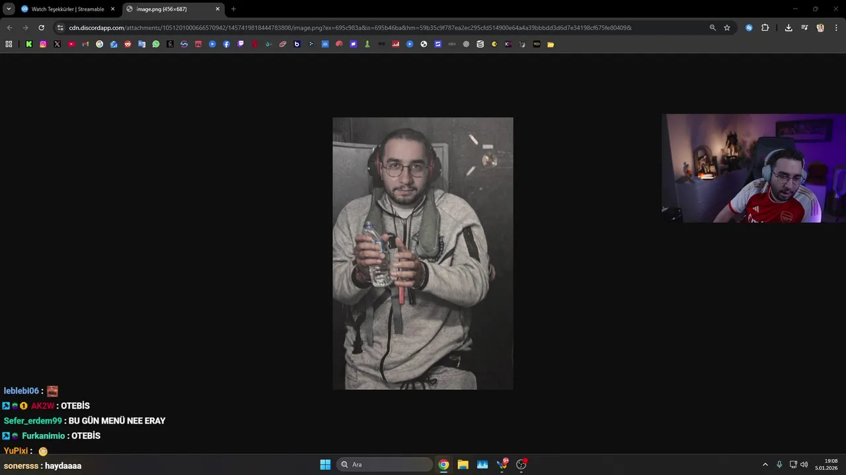Screen dimensions: 846x475
Task: Open OBS Studio taskbar icon
Action: [x=521, y=464]
